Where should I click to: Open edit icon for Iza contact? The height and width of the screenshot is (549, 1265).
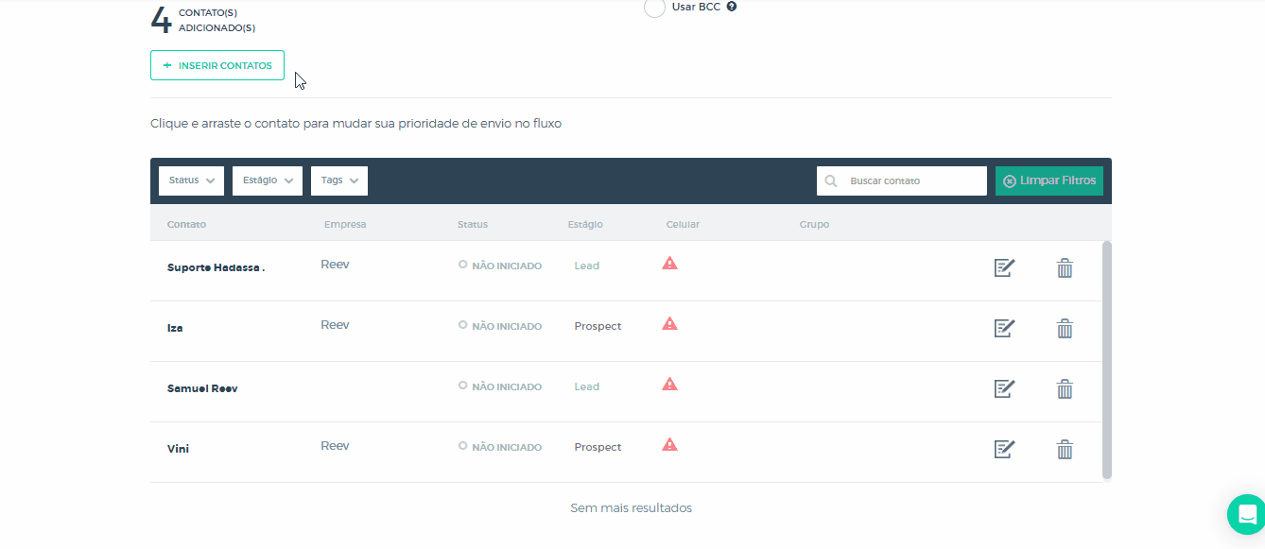tap(1004, 329)
